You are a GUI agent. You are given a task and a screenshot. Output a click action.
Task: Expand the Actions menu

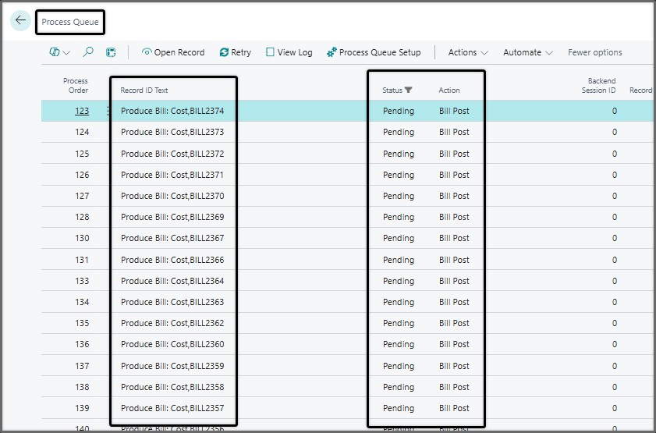[468, 52]
